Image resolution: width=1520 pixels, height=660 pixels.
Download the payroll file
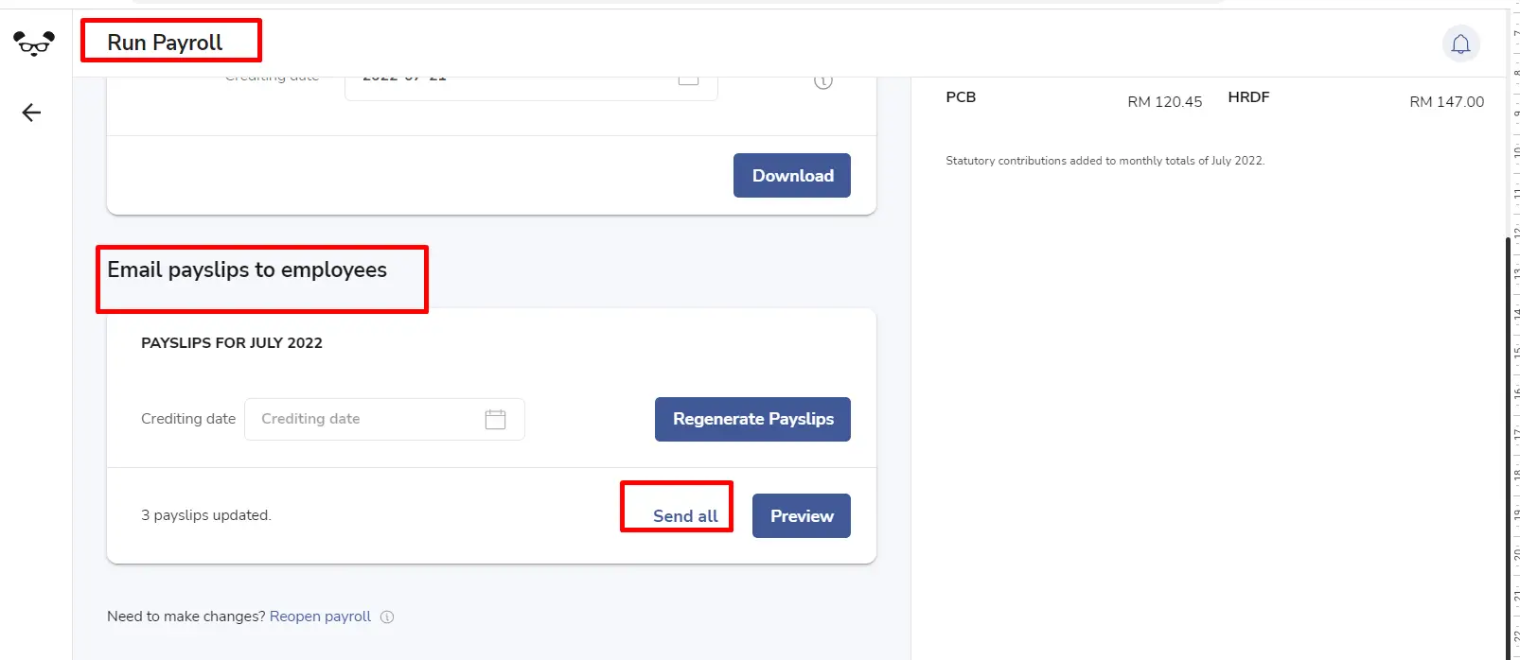point(791,175)
